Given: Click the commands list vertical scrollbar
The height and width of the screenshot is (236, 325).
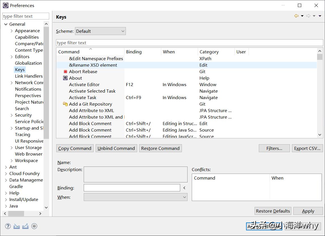Looking at the screenshot, I should point(320,93).
